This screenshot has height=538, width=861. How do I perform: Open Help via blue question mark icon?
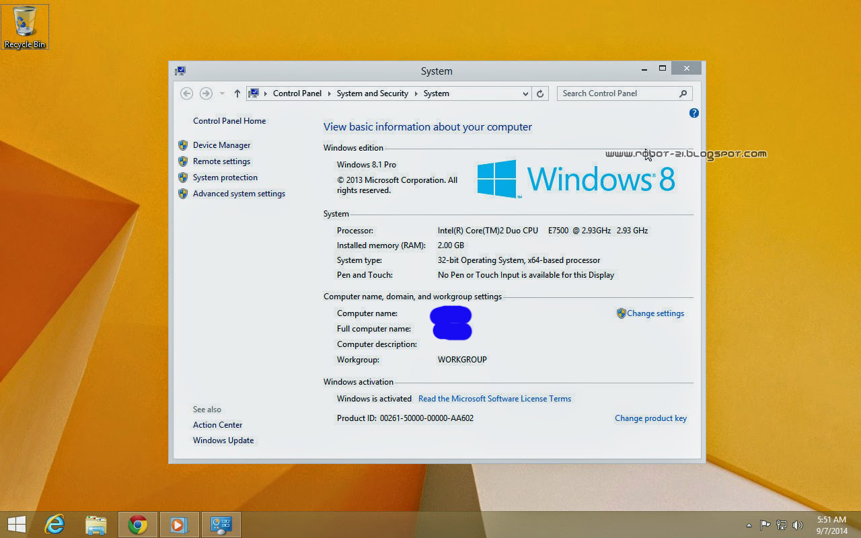[x=694, y=113]
